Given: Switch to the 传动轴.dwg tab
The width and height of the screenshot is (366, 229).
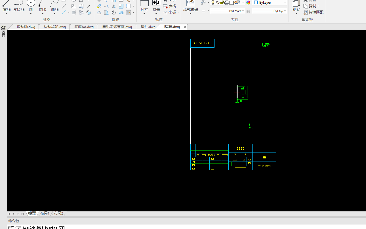Looking at the screenshot, I should [26, 27].
